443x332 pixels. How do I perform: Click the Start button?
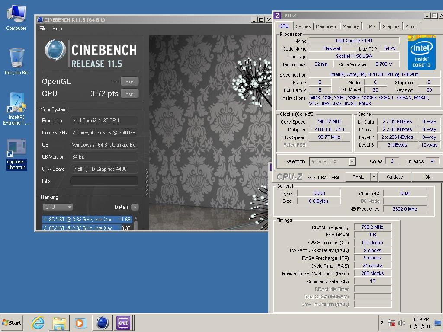(x=12, y=322)
